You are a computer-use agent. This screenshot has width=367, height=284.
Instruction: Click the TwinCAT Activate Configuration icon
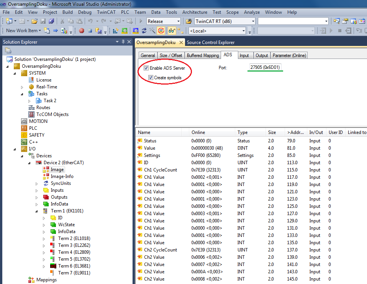[115, 31]
